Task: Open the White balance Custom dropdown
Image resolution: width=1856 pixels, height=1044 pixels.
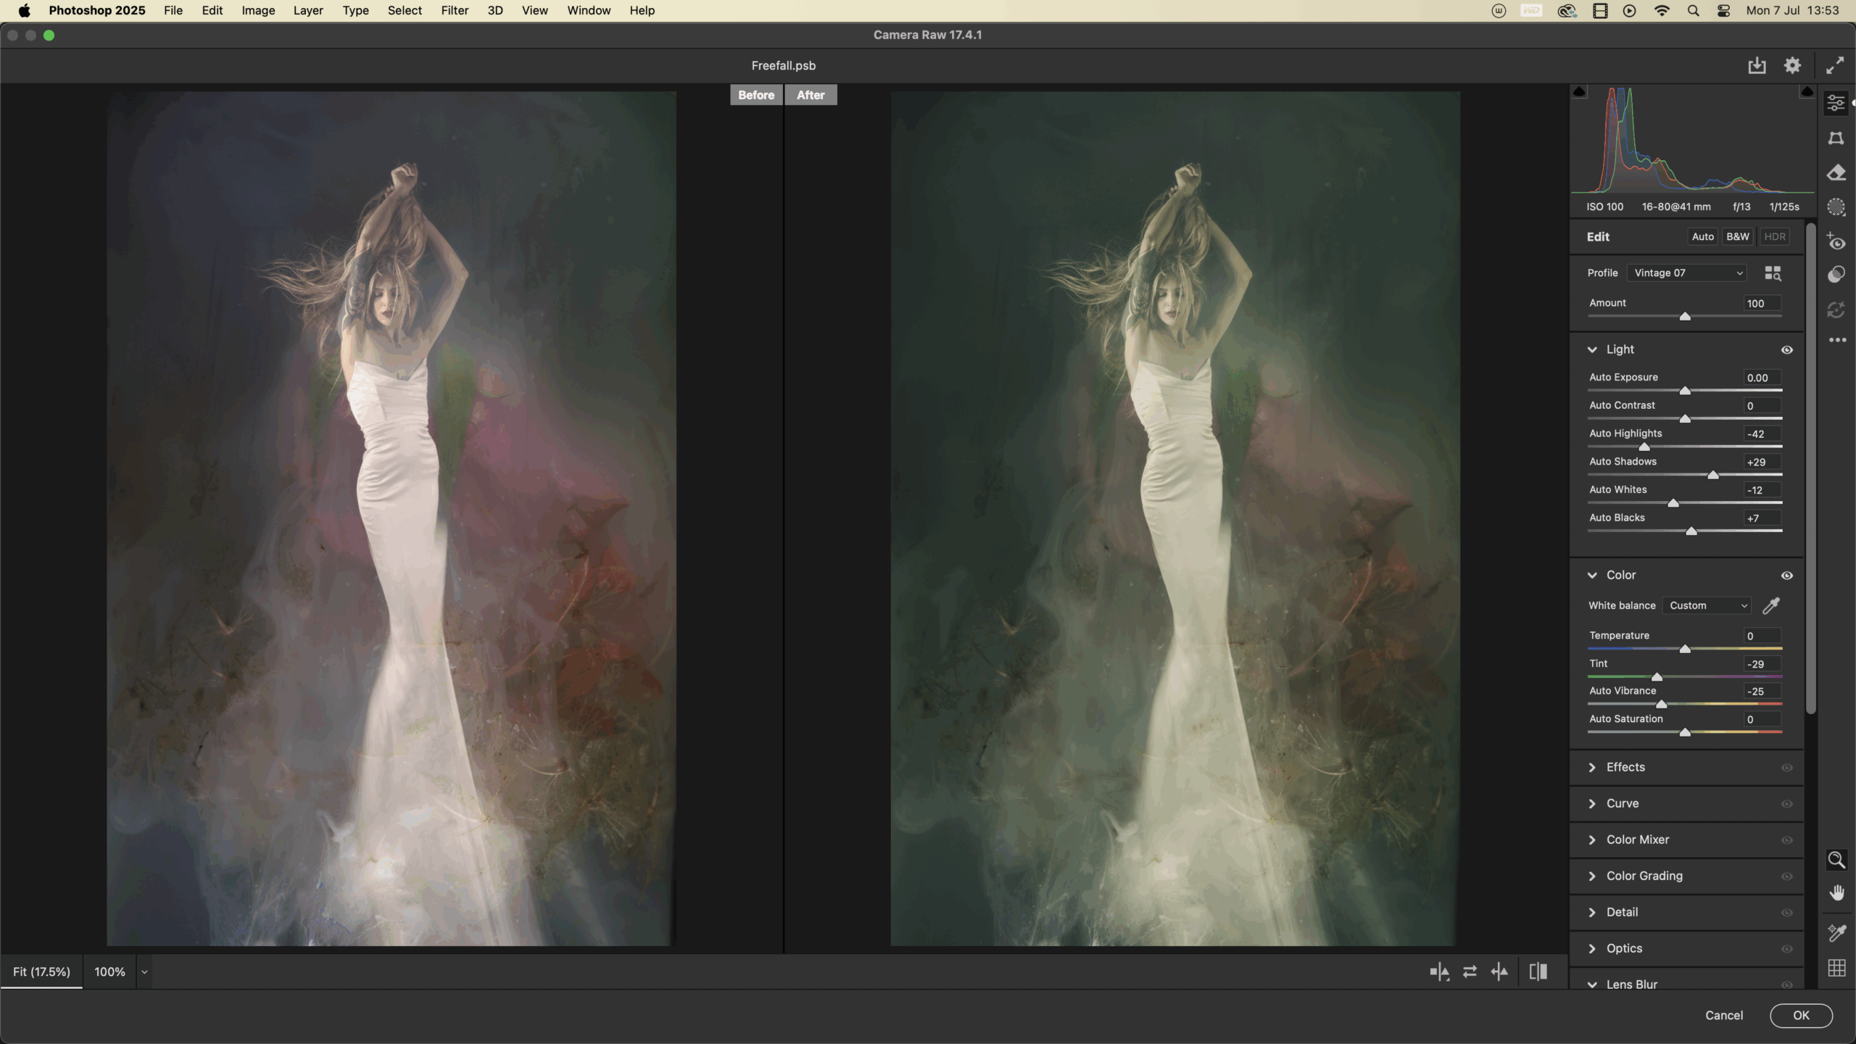Action: pos(1707,605)
